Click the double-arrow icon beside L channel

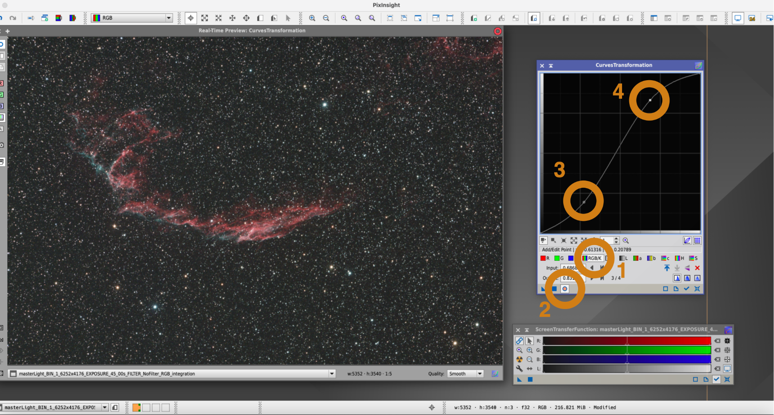click(x=529, y=369)
